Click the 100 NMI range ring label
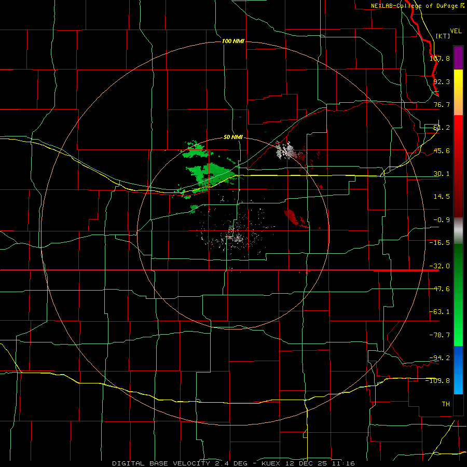 (233, 41)
